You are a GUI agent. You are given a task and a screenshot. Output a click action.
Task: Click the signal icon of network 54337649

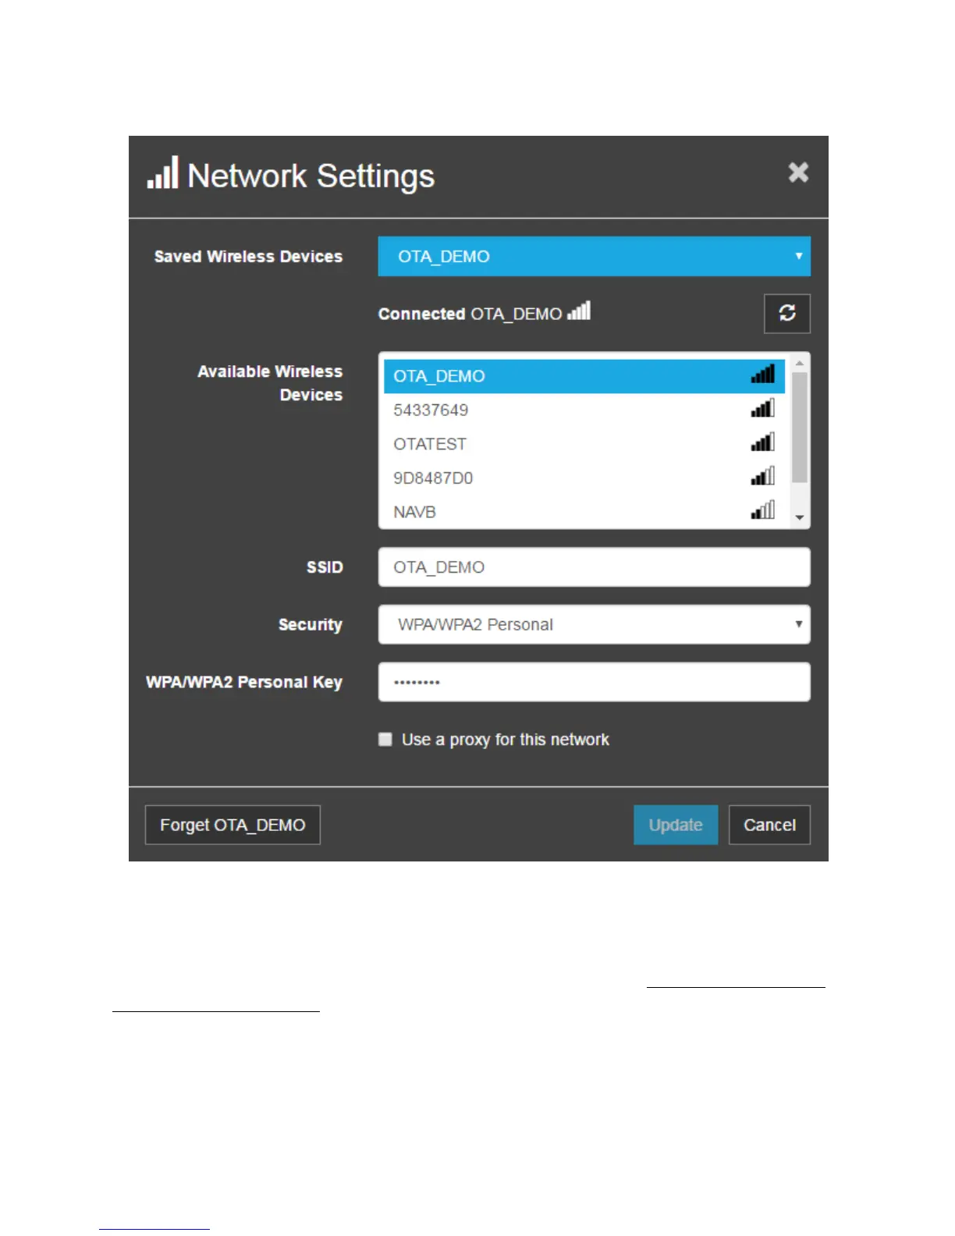tap(762, 408)
